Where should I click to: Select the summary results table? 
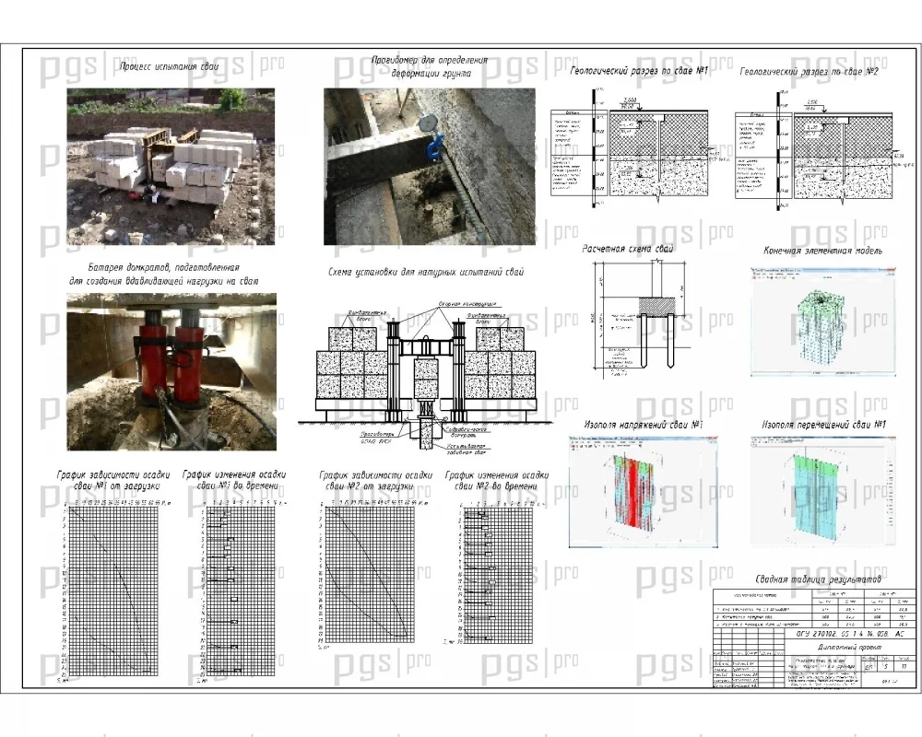pos(814,609)
